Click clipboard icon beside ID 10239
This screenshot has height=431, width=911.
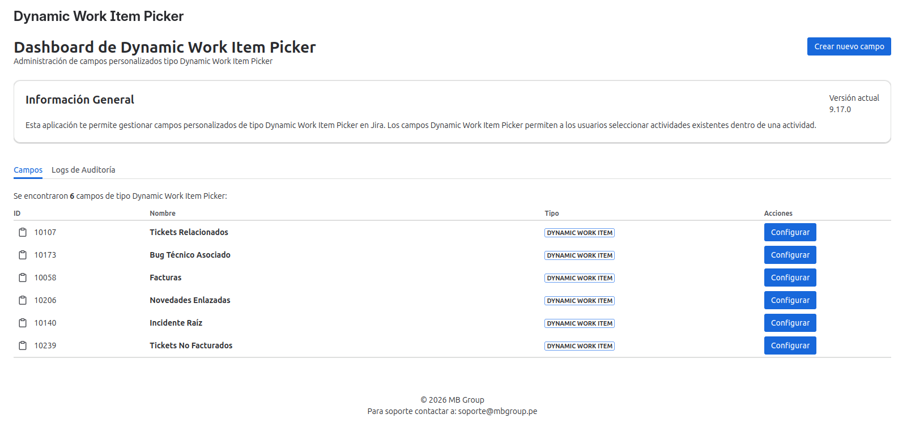[23, 345]
